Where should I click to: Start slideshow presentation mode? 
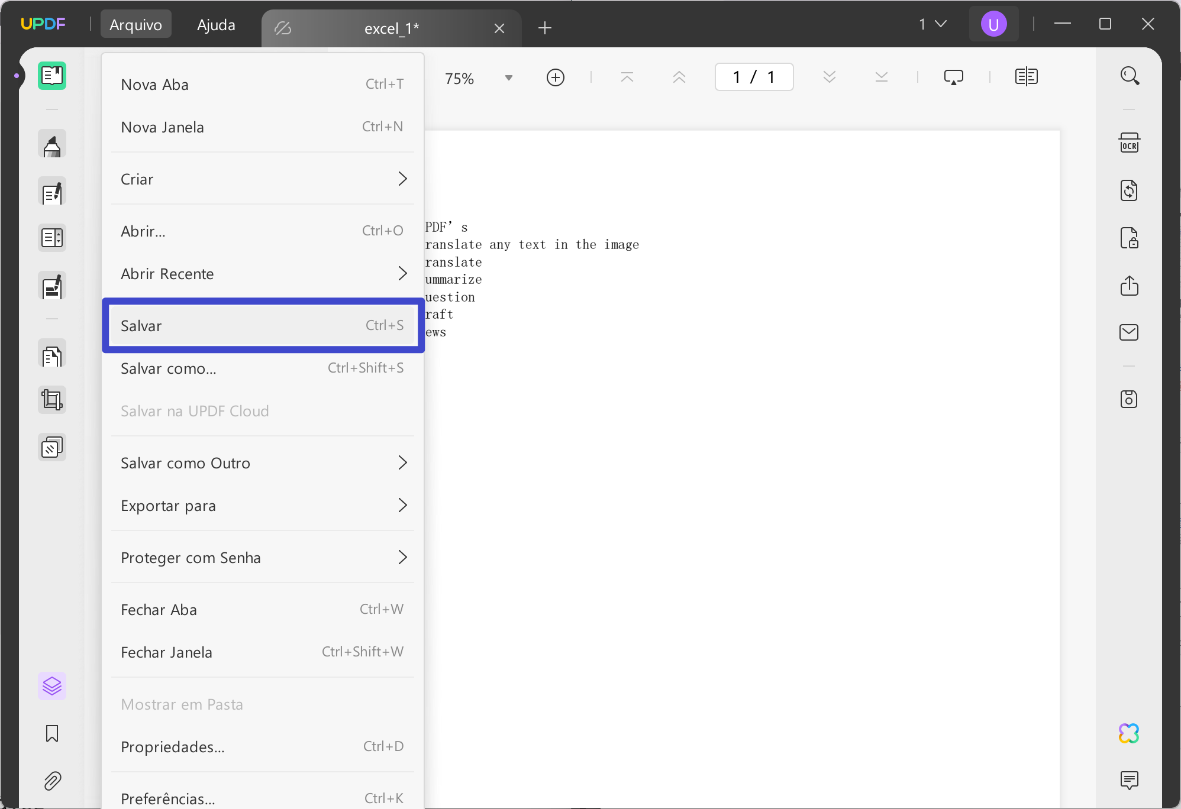[x=953, y=77]
